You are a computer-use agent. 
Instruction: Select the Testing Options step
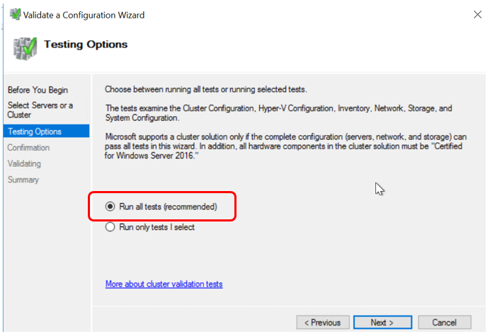[46, 131]
